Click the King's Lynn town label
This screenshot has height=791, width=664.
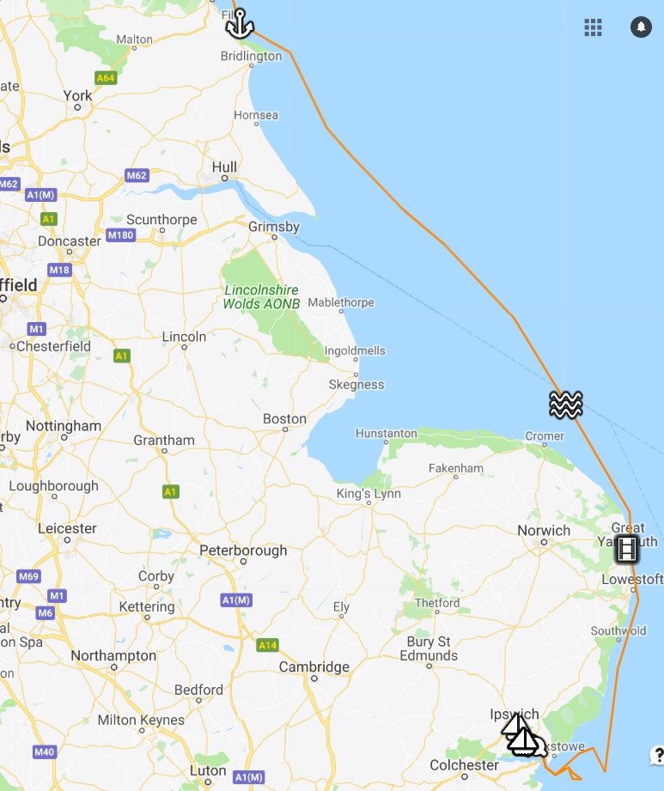tap(369, 493)
